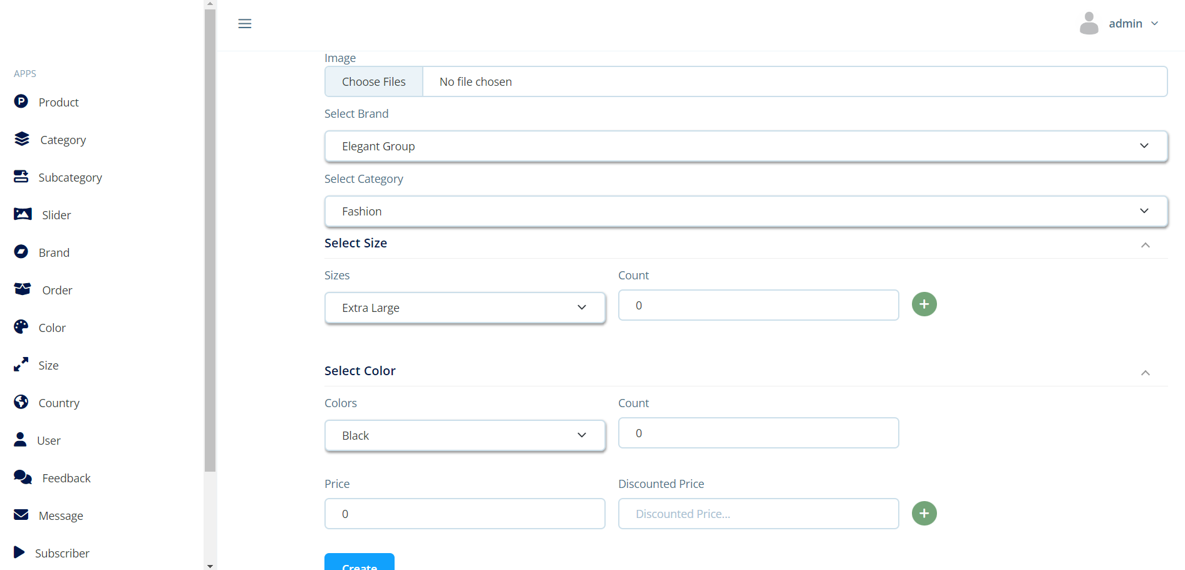Click the Feedback chat bubbles icon
Image resolution: width=1185 pixels, height=570 pixels.
pos(23,477)
